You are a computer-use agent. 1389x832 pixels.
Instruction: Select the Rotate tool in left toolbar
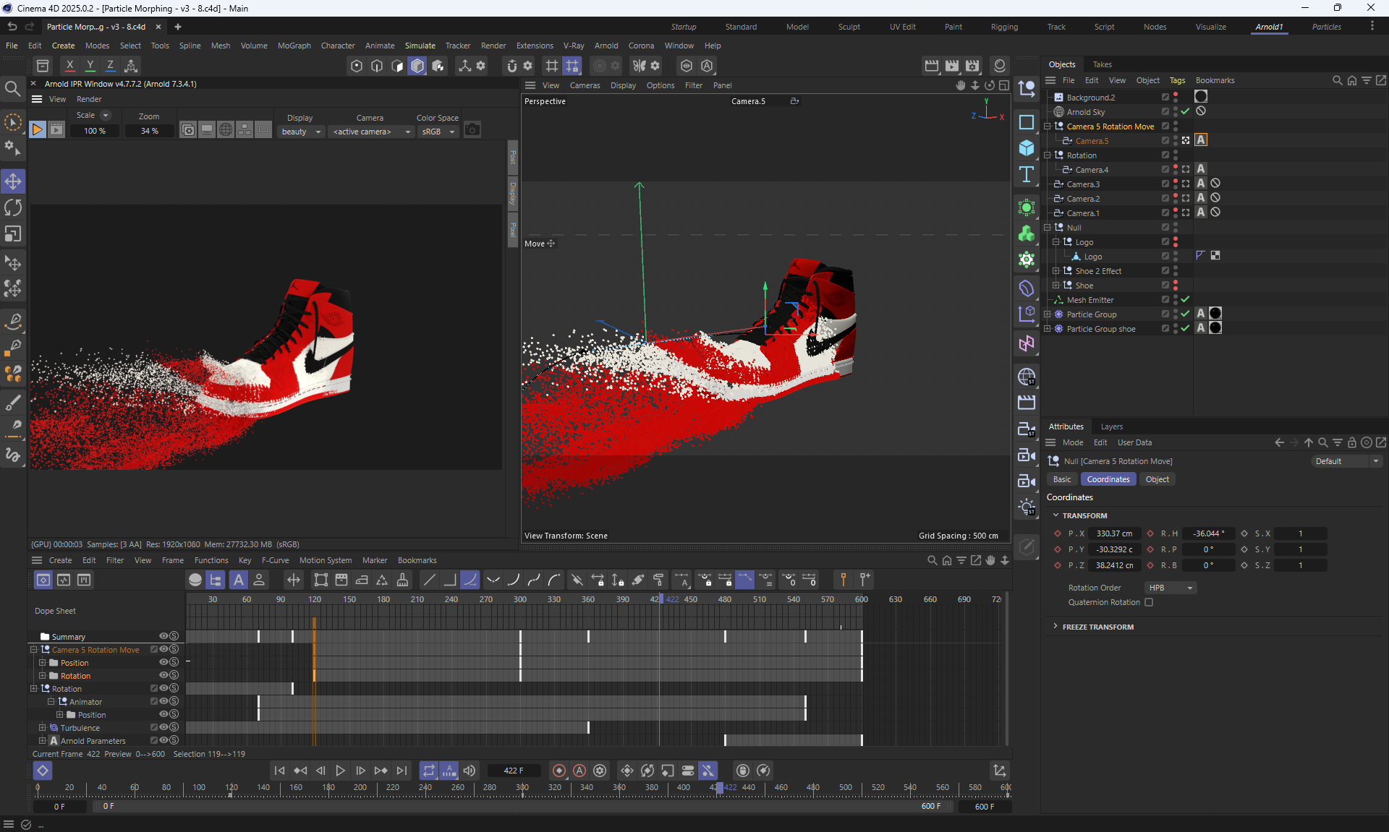click(13, 208)
